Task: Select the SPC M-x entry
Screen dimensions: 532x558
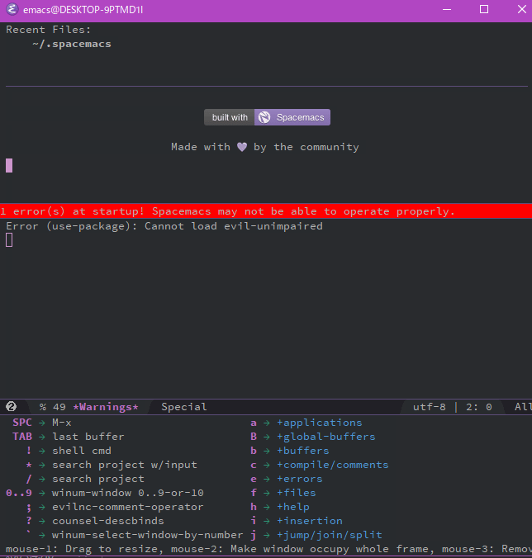Action: coord(42,423)
